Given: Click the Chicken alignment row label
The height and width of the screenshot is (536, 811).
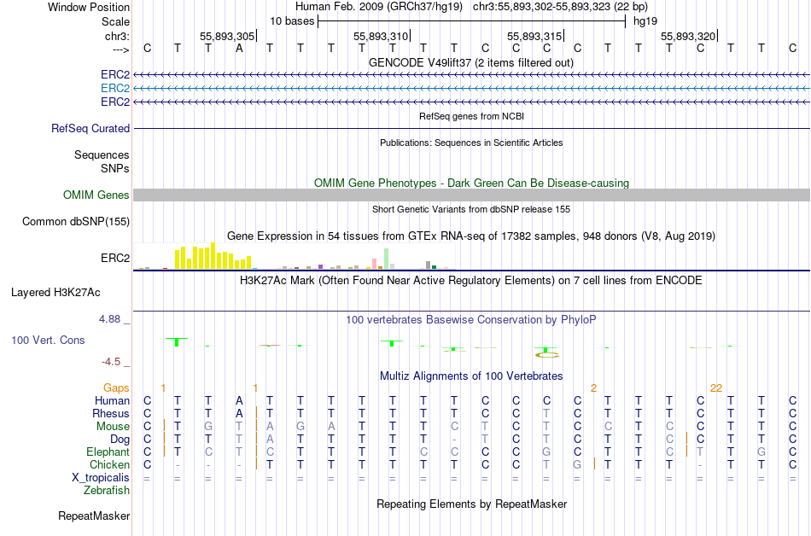Looking at the screenshot, I should [109, 464].
